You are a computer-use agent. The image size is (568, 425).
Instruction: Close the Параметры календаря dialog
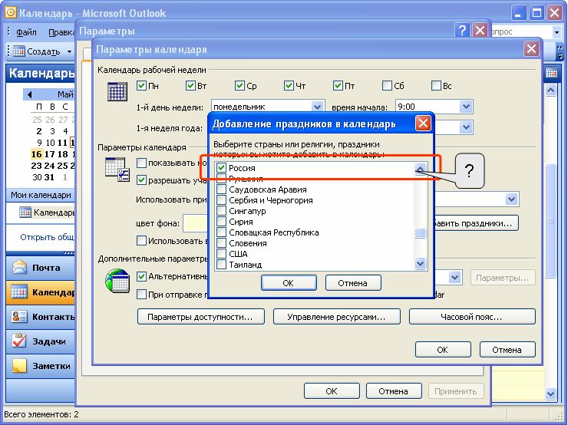(531, 48)
